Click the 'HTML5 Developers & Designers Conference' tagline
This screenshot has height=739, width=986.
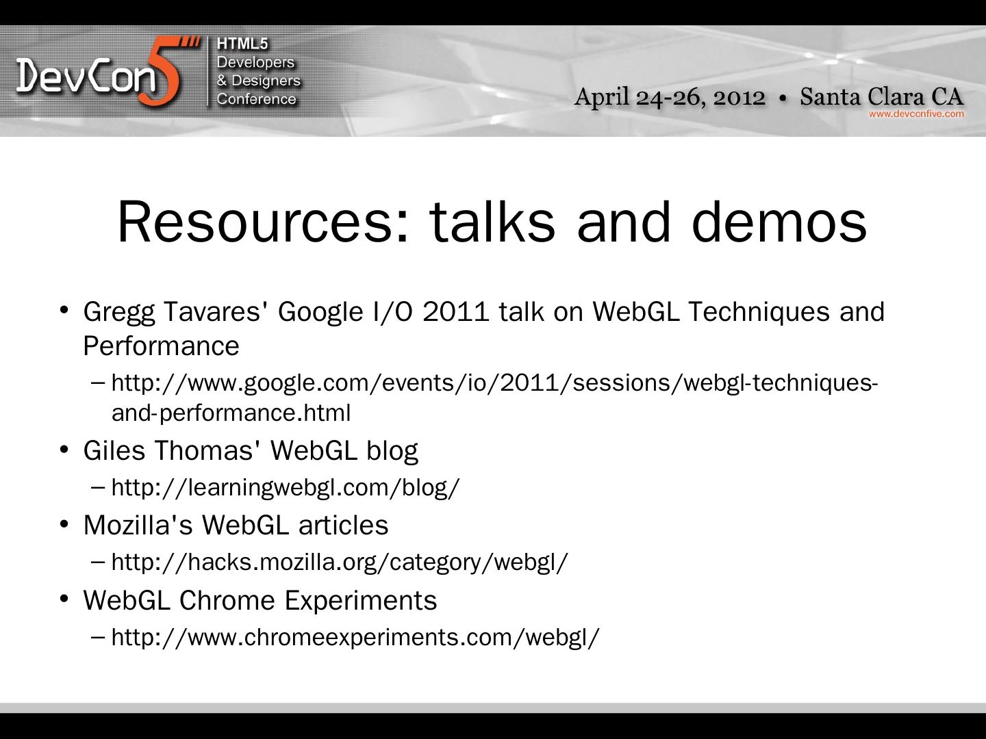pos(258,72)
